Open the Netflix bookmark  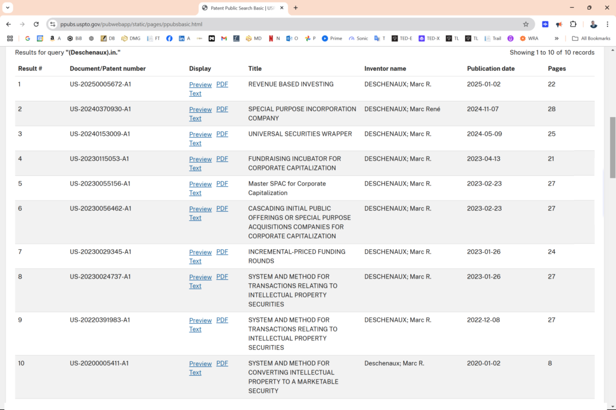pyautogui.click(x=274, y=38)
